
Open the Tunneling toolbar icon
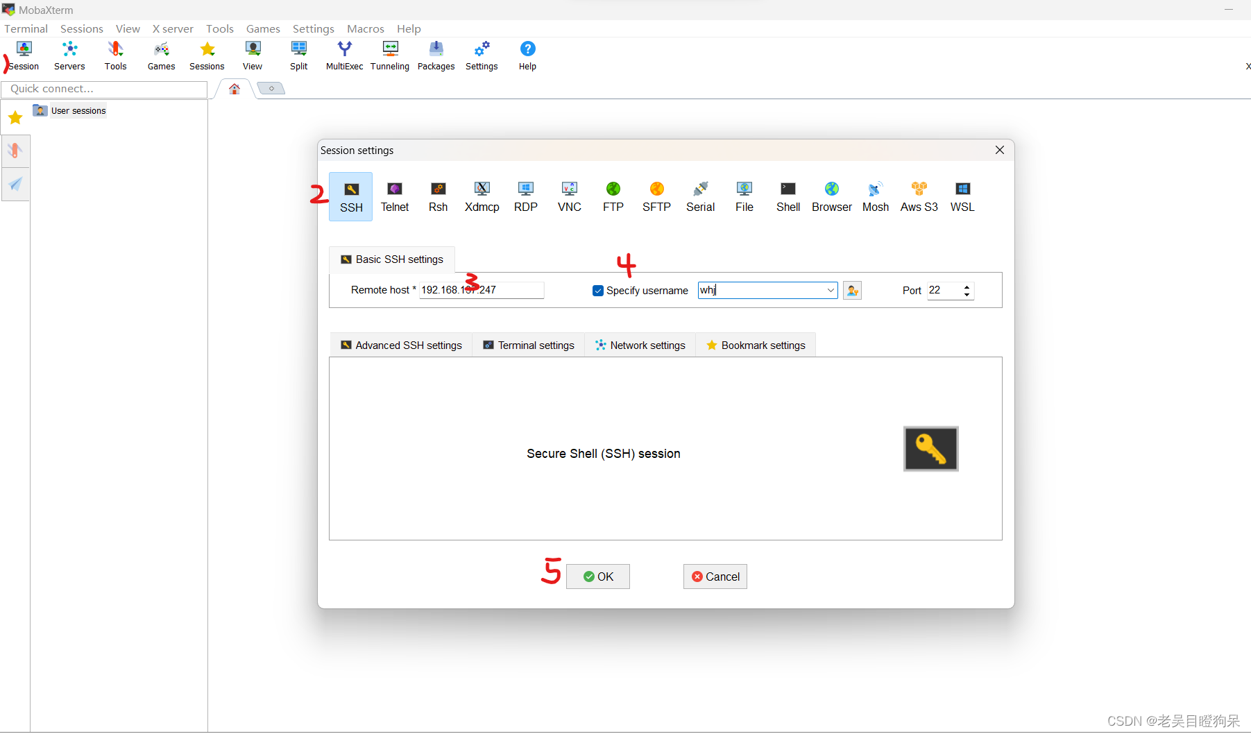[390, 56]
